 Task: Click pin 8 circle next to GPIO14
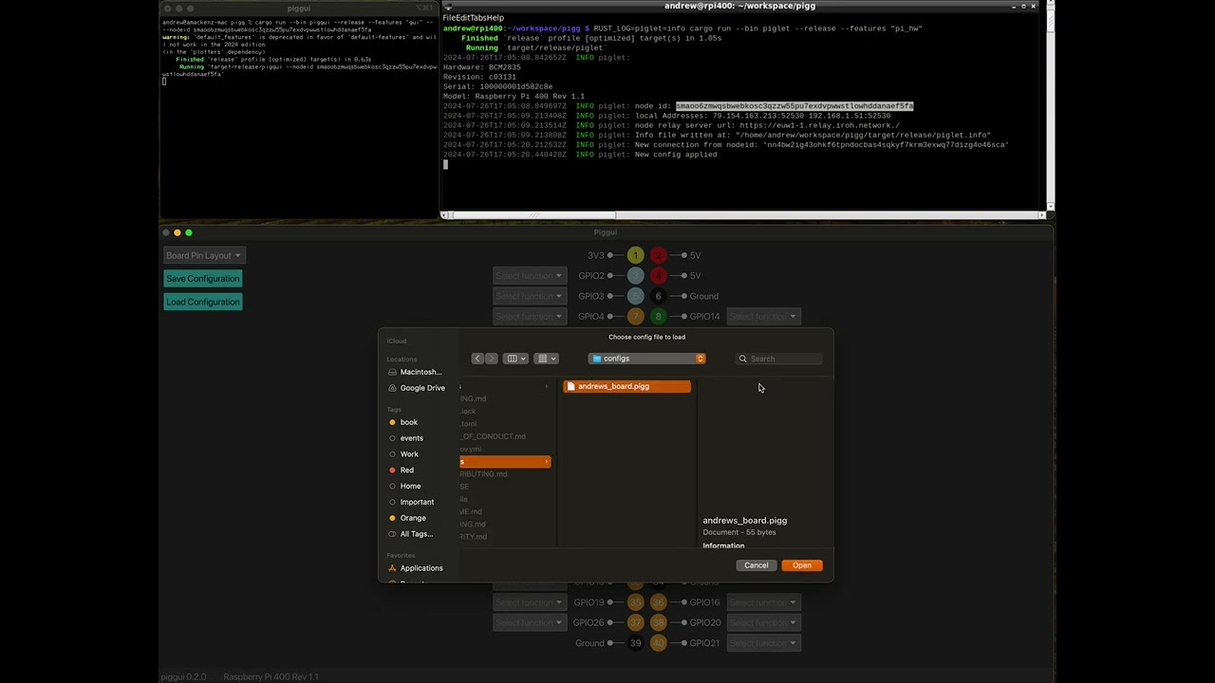(x=658, y=317)
